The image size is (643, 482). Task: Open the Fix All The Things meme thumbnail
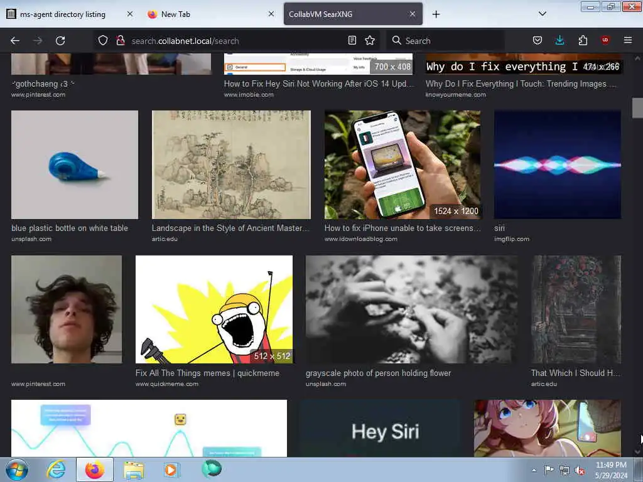(x=214, y=309)
